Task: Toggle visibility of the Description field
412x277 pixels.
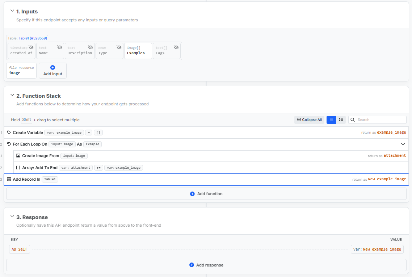Action: pos(91,47)
